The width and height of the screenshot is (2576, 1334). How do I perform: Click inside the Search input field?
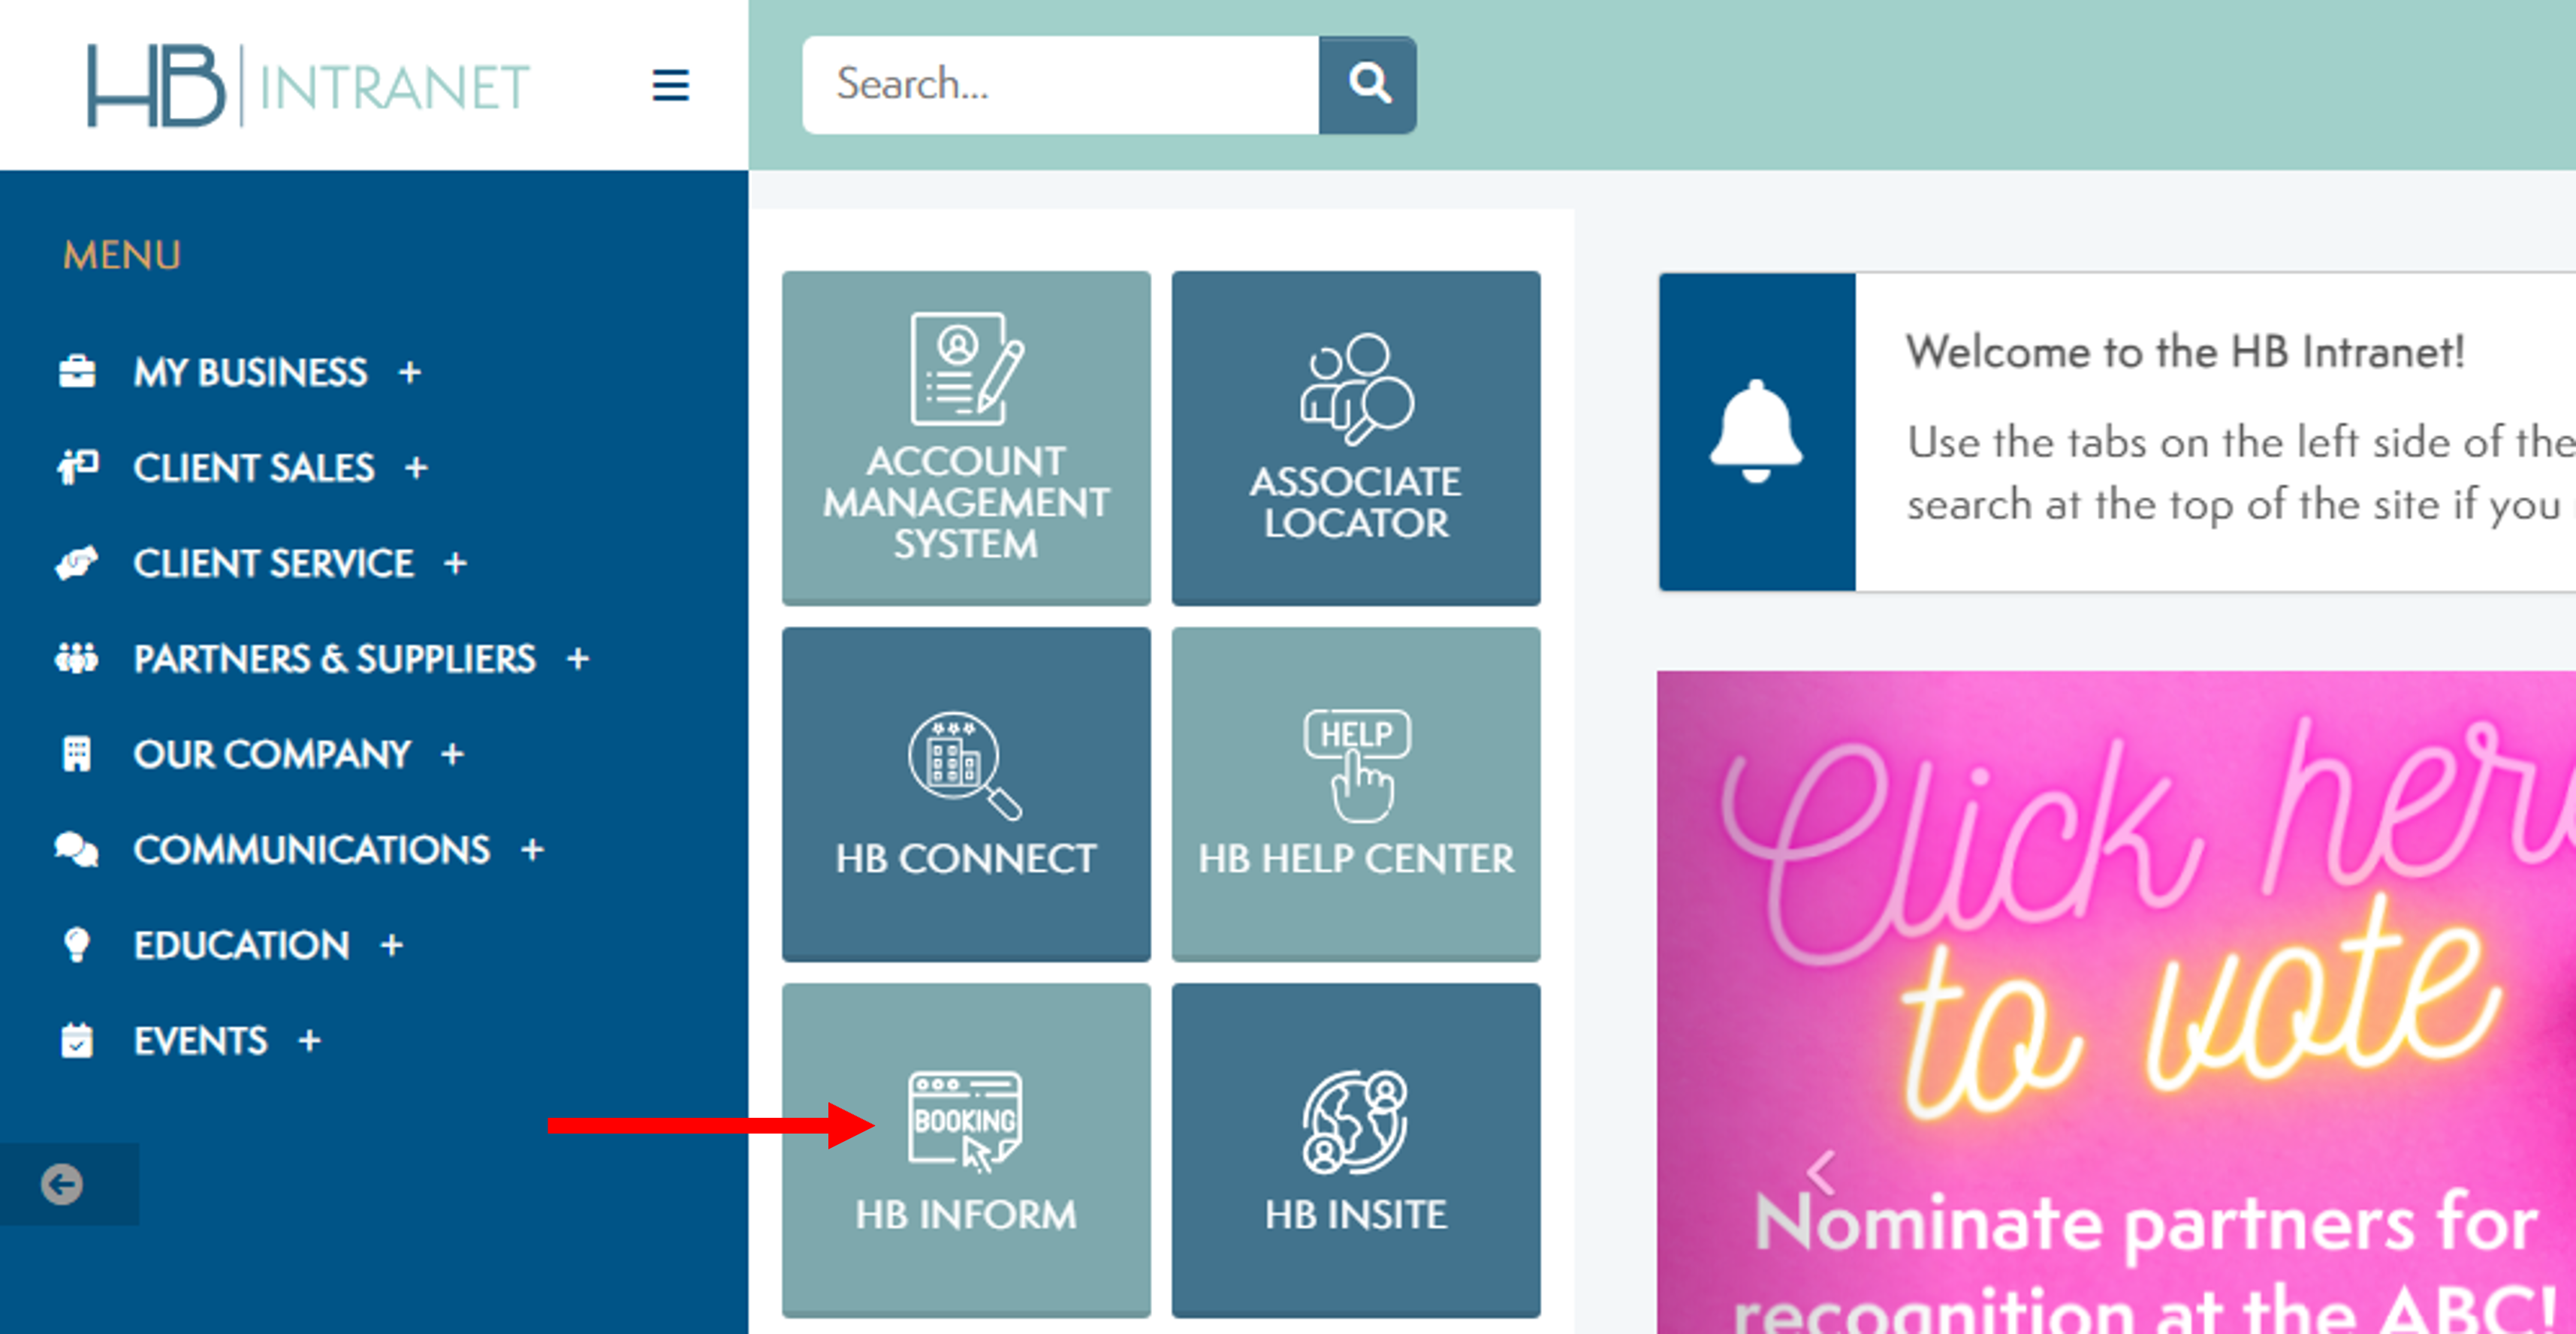point(1060,84)
